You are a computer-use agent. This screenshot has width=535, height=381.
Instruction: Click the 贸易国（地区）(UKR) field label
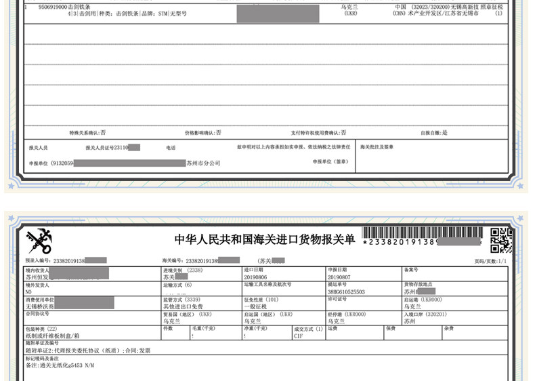[x=188, y=315]
